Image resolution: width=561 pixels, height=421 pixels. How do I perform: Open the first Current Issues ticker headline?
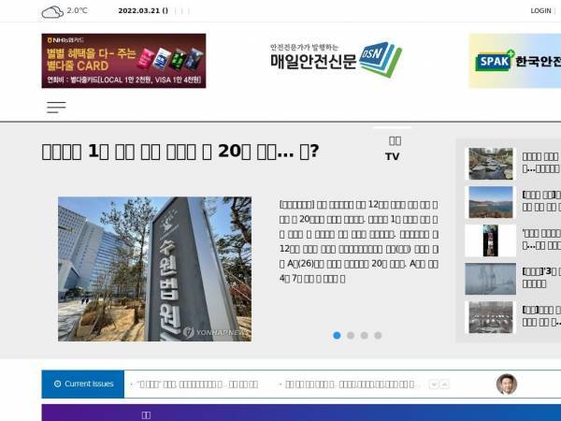click(x=197, y=385)
